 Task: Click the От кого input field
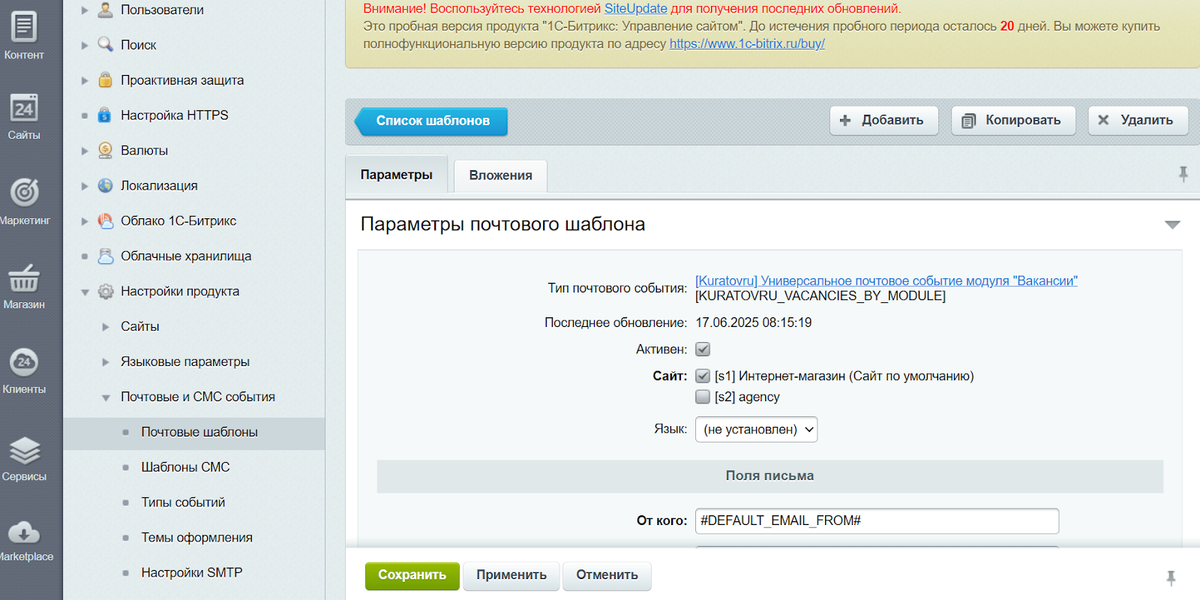(877, 521)
